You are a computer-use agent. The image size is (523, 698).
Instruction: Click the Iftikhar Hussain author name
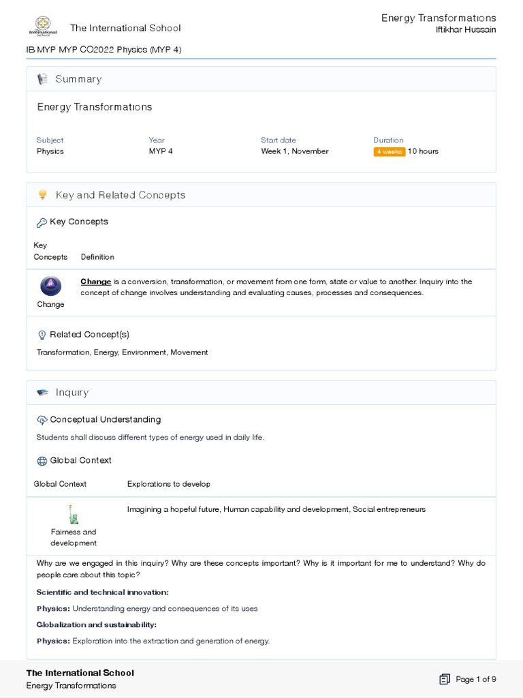[x=466, y=30]
